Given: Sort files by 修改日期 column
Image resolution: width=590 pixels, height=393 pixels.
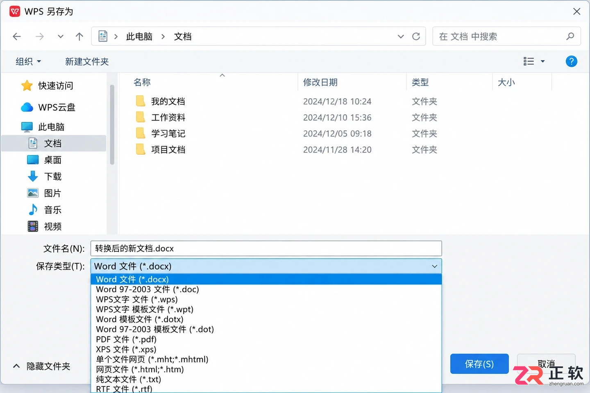Looking at the screenshot, I should (320, 82).
